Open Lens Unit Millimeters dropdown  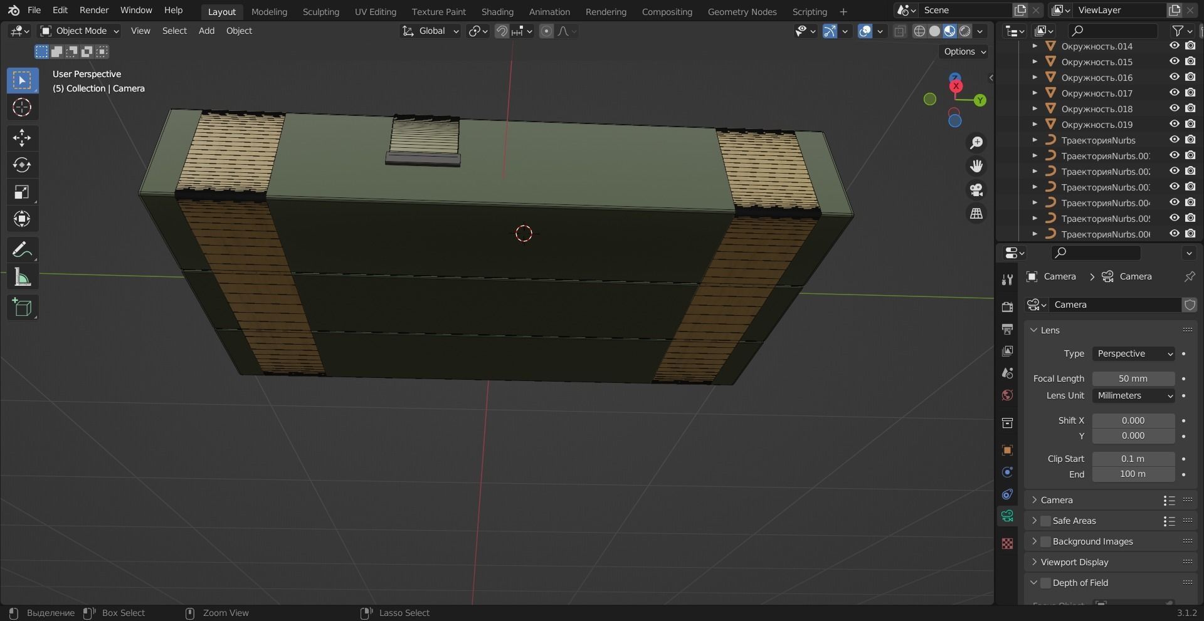(1133, 395)
